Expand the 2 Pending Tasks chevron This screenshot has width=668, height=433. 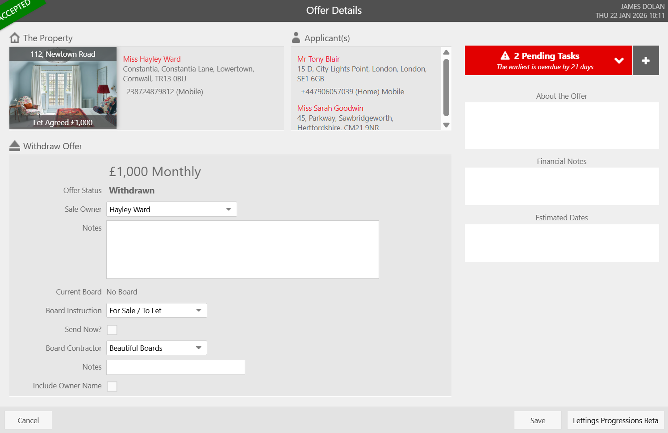click(x=619, y=60)
